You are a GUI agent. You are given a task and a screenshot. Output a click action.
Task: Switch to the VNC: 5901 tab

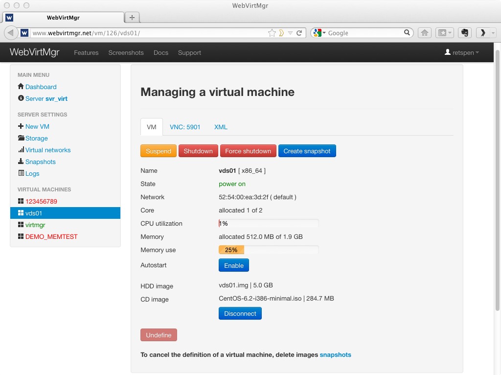pyautogui.click(x=185, y=127)
